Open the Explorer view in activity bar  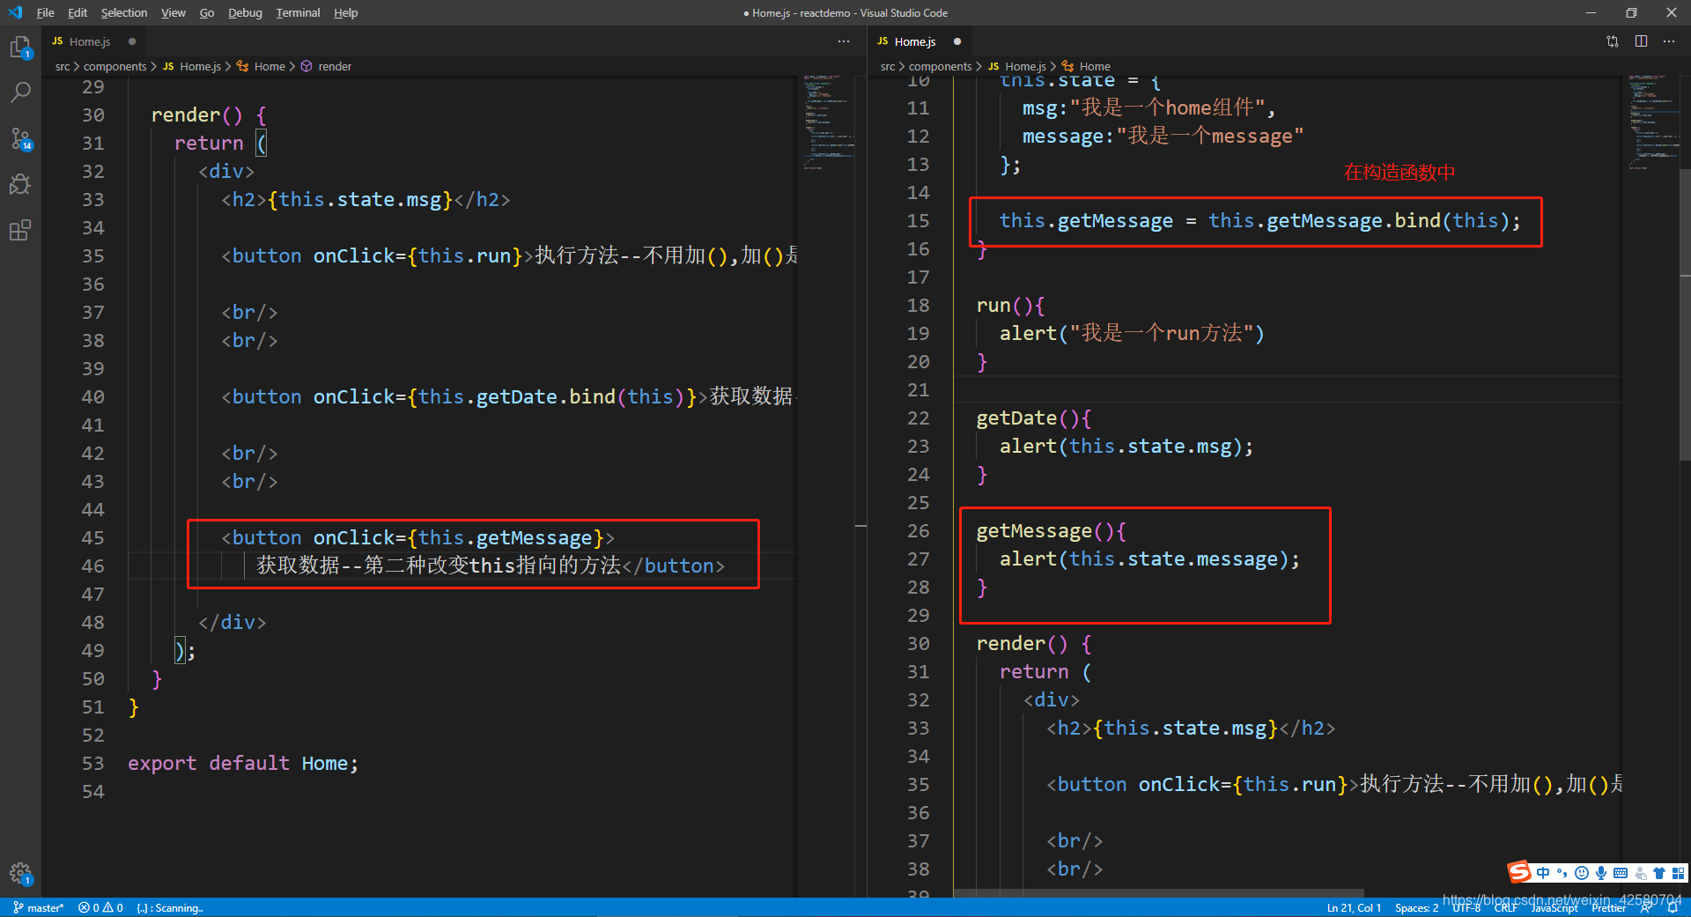click(20, 47)
